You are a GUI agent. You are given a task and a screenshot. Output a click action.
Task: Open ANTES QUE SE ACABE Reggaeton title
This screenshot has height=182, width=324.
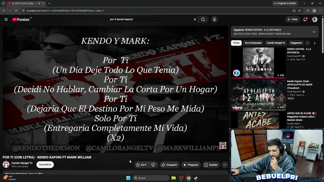(x=301, y=117)
